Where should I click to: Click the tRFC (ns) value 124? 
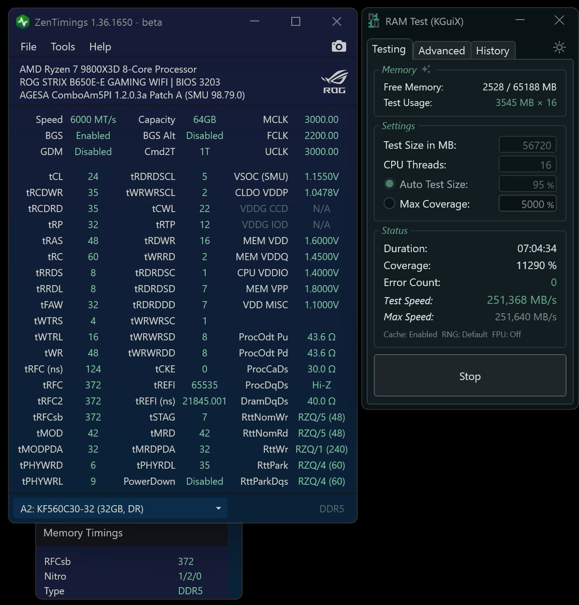93,369
